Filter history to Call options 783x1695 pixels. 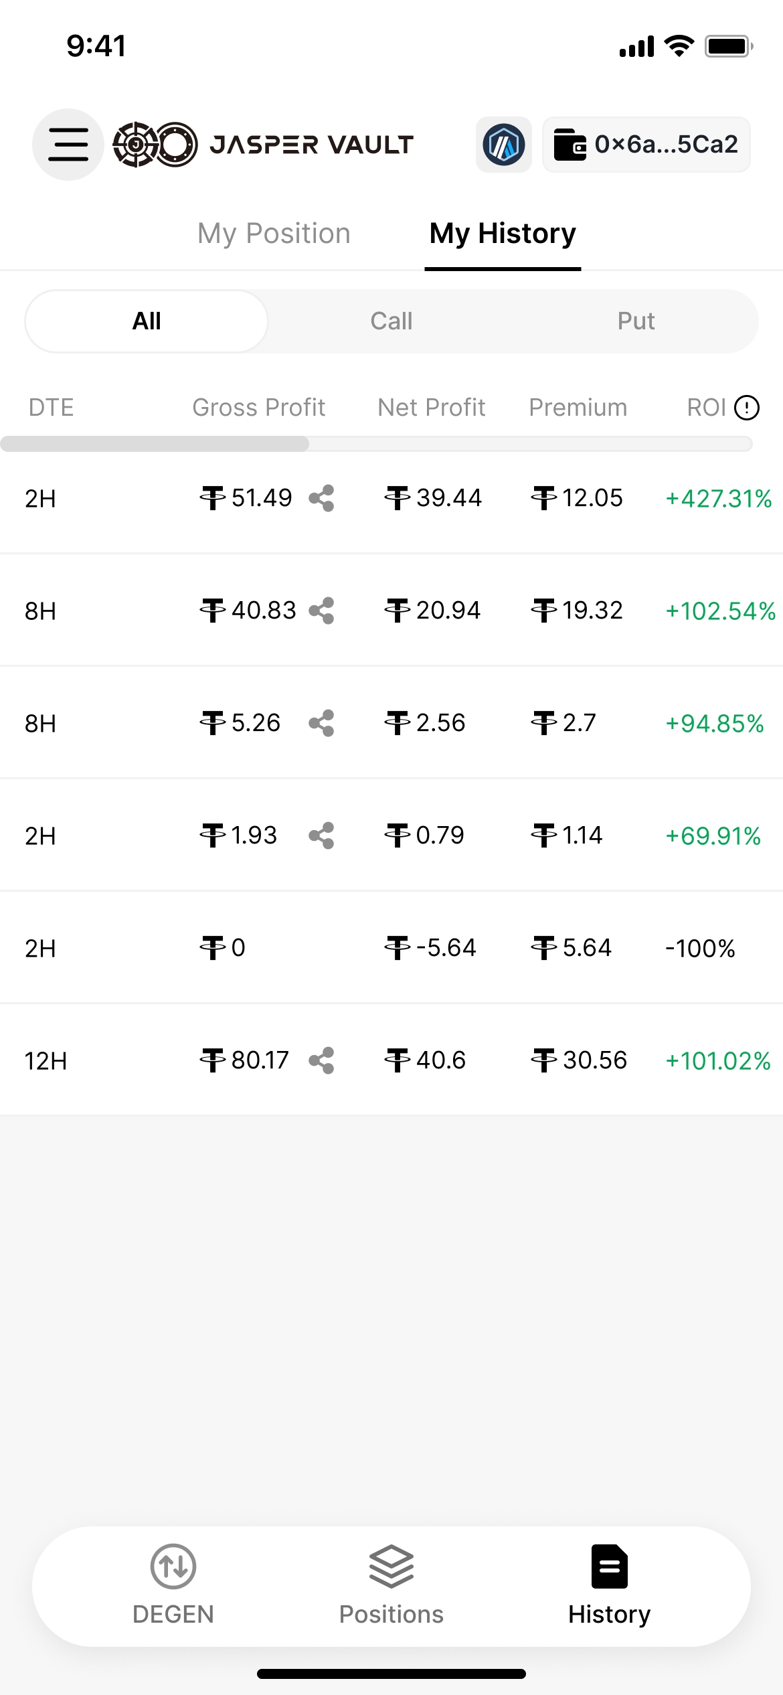(391, 321)
